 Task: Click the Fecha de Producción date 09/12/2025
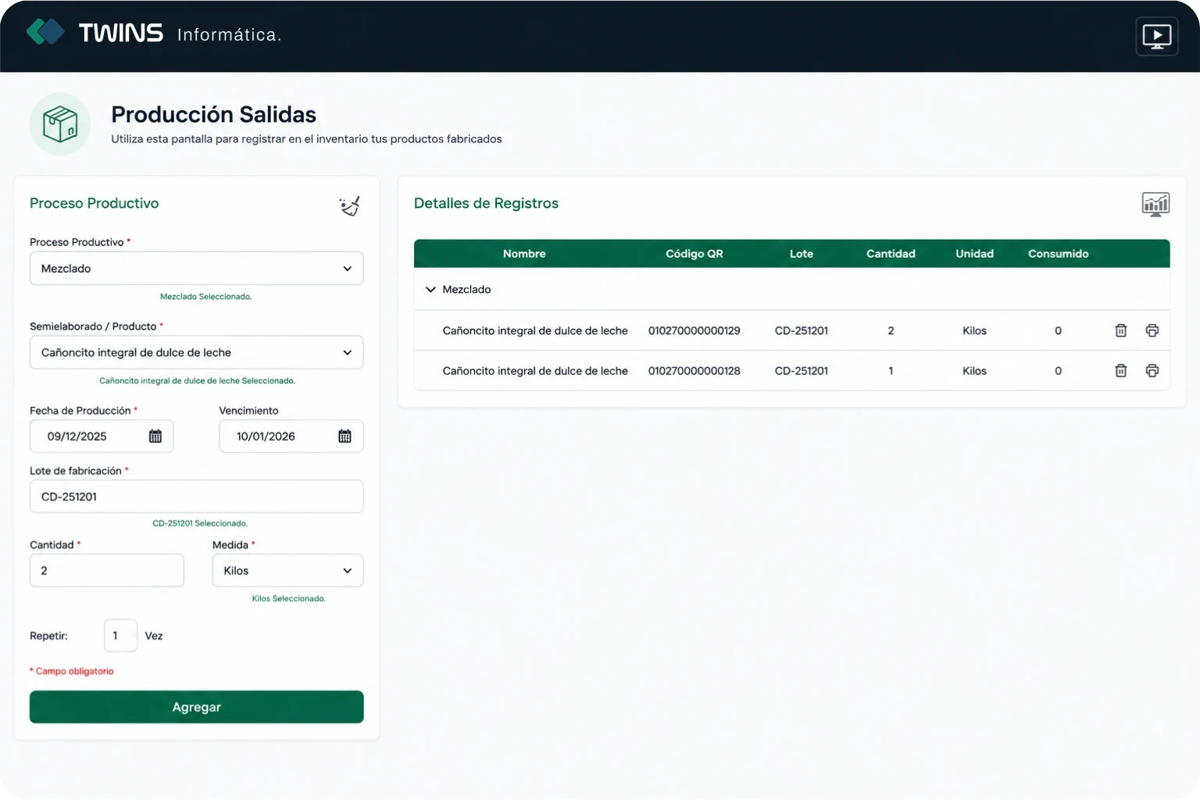tap(77, 436)
